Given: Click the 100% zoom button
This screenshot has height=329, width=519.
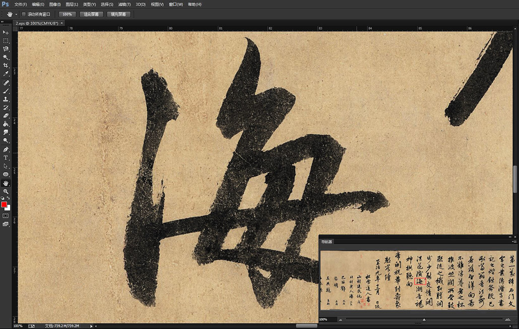Looking at the screenshot, I should coord(67,14).
